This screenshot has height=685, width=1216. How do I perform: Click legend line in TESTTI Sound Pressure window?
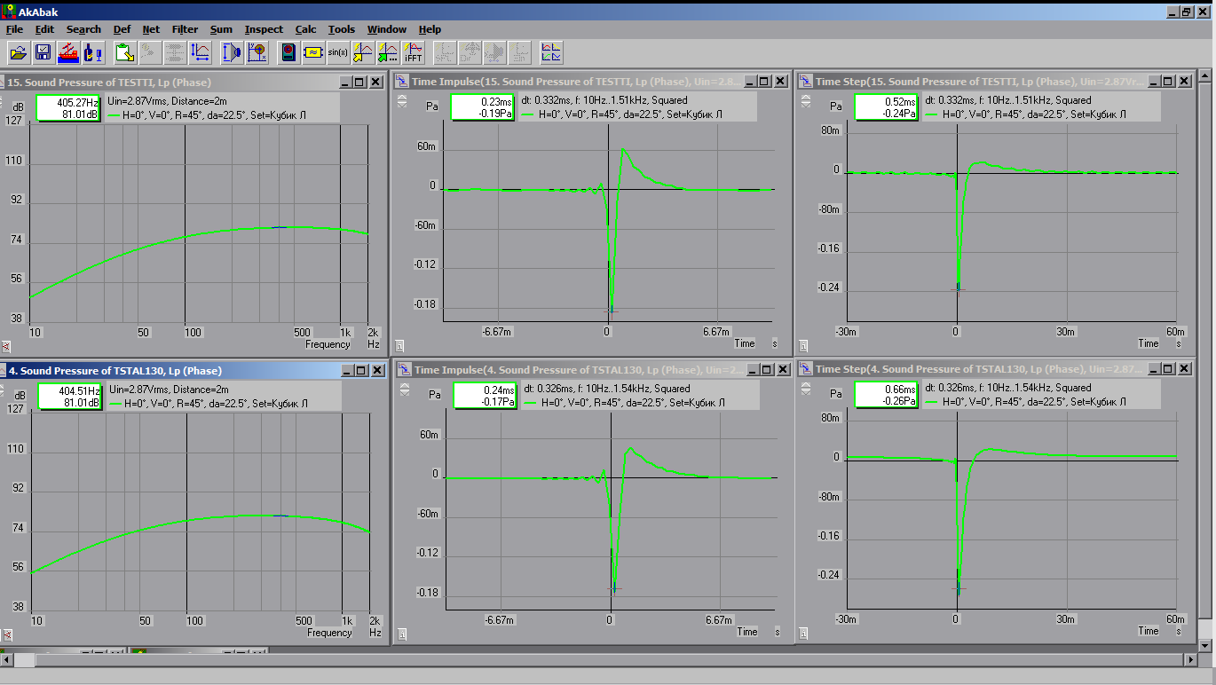click(208, 115)
